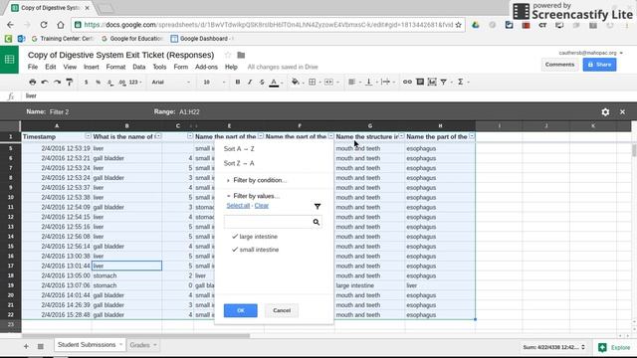Select the paint format tool
The width and height of the screenshot is (637, 358).
70,82
